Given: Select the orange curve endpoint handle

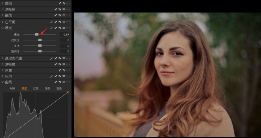Looking at the screenshot, I should tap(68, 92).
